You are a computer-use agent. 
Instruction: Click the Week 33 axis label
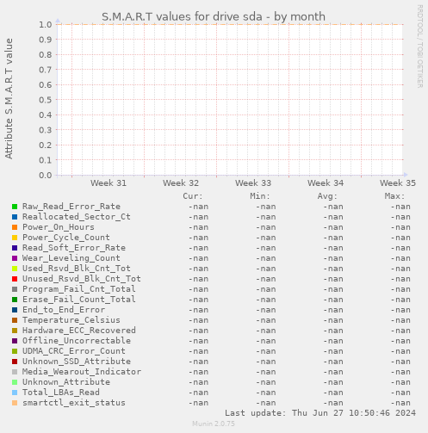point(253,183)
